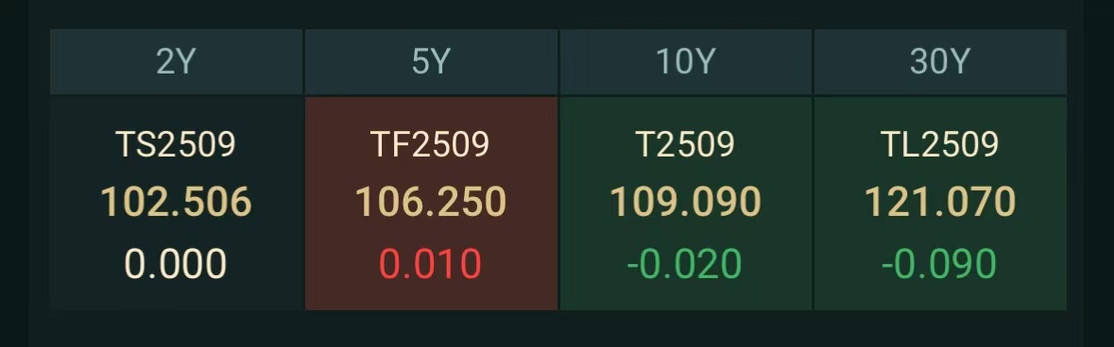Viewport: 1114px width, 347px height.
Task: Click the TL2509 contract code label
Action: (x=940, y=145)
